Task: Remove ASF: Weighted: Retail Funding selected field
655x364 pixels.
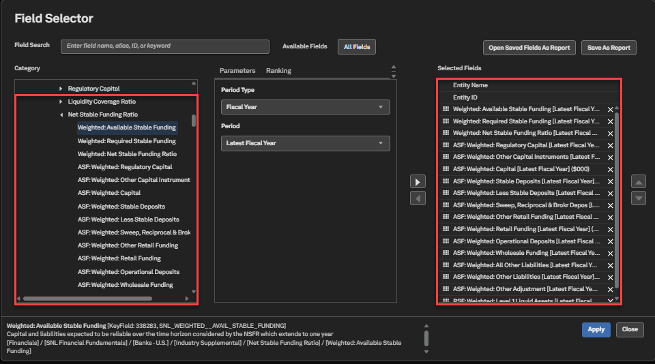Action: [610, 230]
